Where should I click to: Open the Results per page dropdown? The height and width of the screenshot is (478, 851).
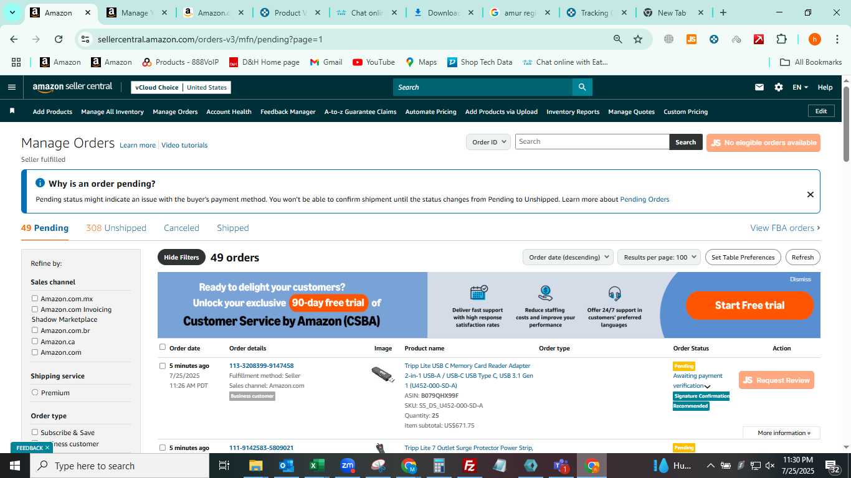659,257
